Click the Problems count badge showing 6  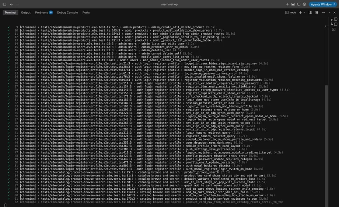51,13
